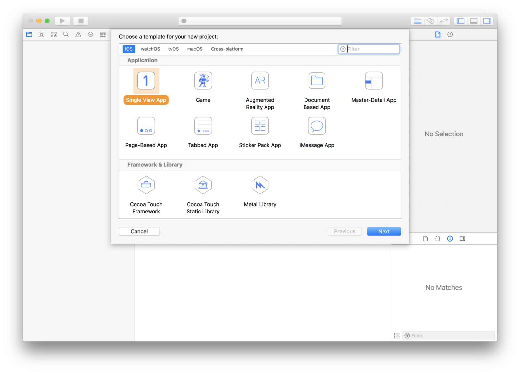Open the Media library filmstrip icon
The height and width of the screenshot is (374, 520).
(x=462, y=239)
